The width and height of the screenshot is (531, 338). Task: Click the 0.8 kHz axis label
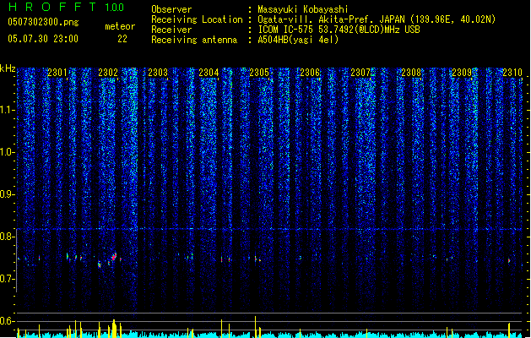(x=7, y=237)
